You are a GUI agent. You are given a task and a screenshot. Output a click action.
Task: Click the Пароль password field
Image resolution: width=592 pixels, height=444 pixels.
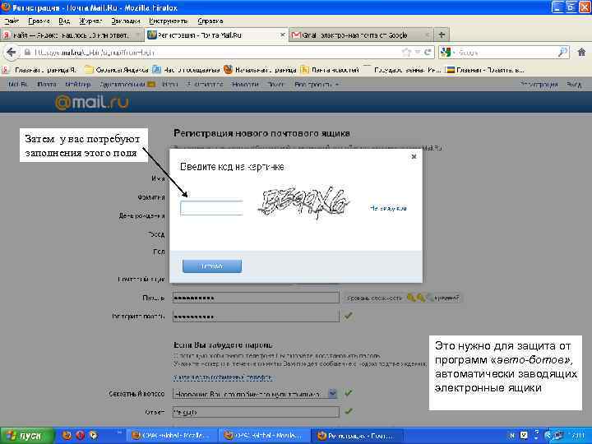click(x=256, y=298)
